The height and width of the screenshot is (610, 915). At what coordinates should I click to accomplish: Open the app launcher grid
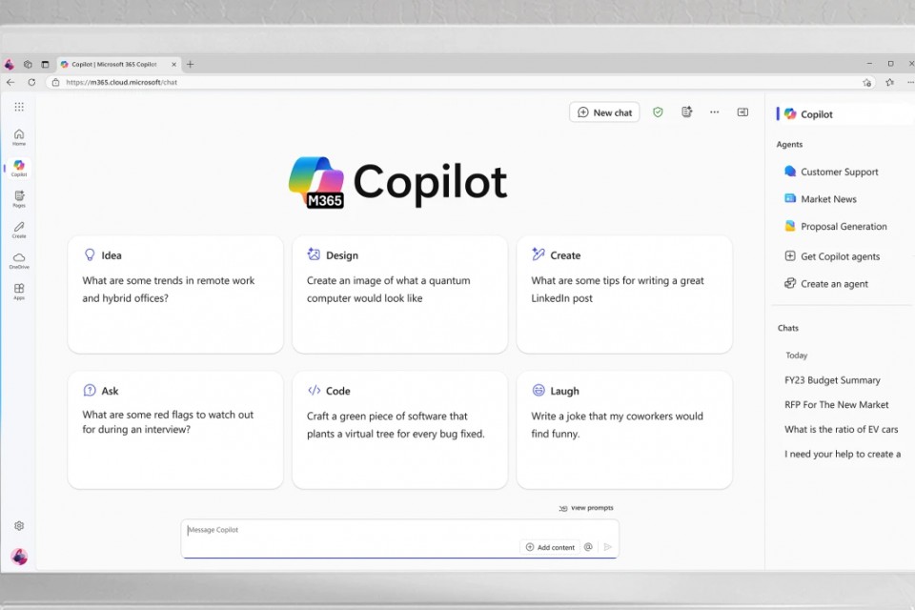coord(19,107)
